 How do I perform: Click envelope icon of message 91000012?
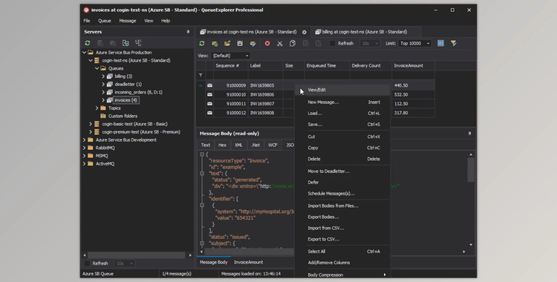(209, 113)
